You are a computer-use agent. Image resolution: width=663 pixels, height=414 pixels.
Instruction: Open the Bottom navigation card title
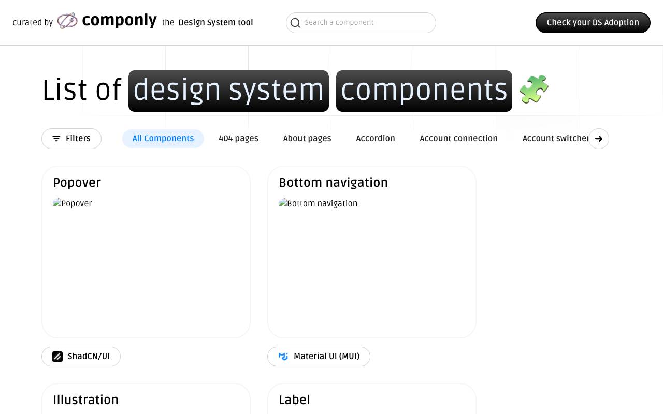click(333, 183)
